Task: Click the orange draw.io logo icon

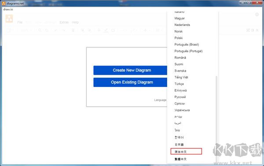Action: point(9,18)
